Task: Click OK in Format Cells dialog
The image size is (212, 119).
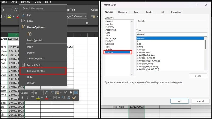Action: (x=180, y=101)
